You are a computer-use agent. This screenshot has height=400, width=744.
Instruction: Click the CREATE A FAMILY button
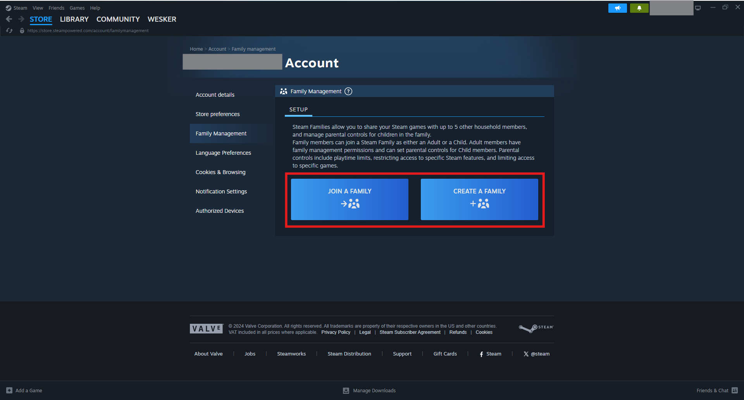pos(479,199)
